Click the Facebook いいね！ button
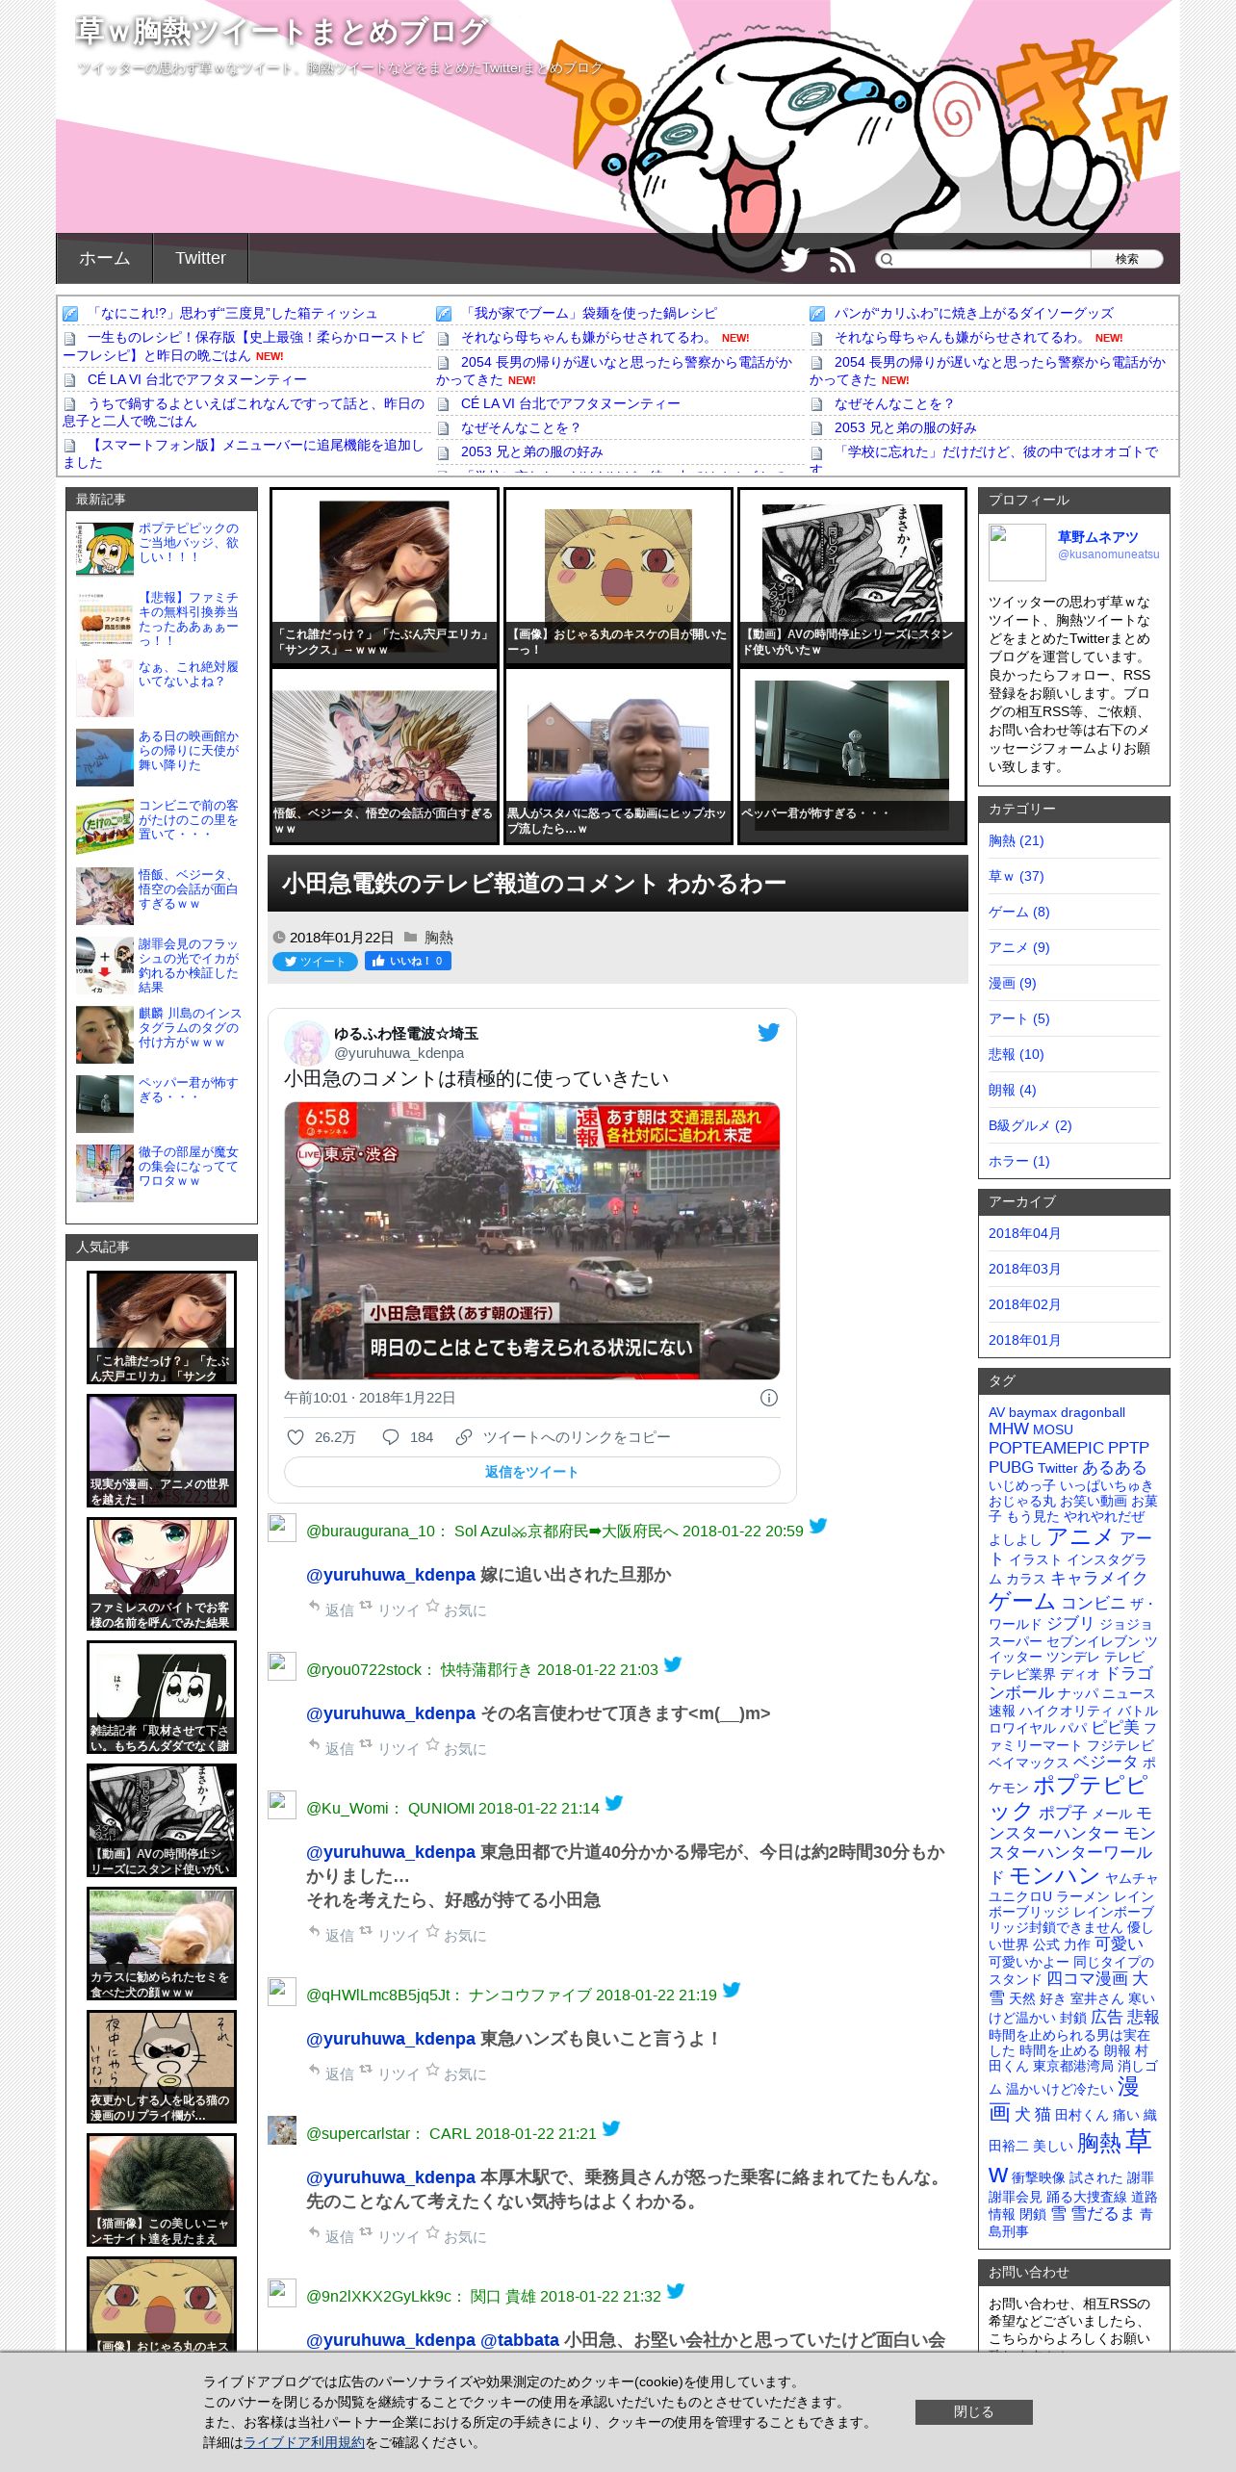 (408, 961)
